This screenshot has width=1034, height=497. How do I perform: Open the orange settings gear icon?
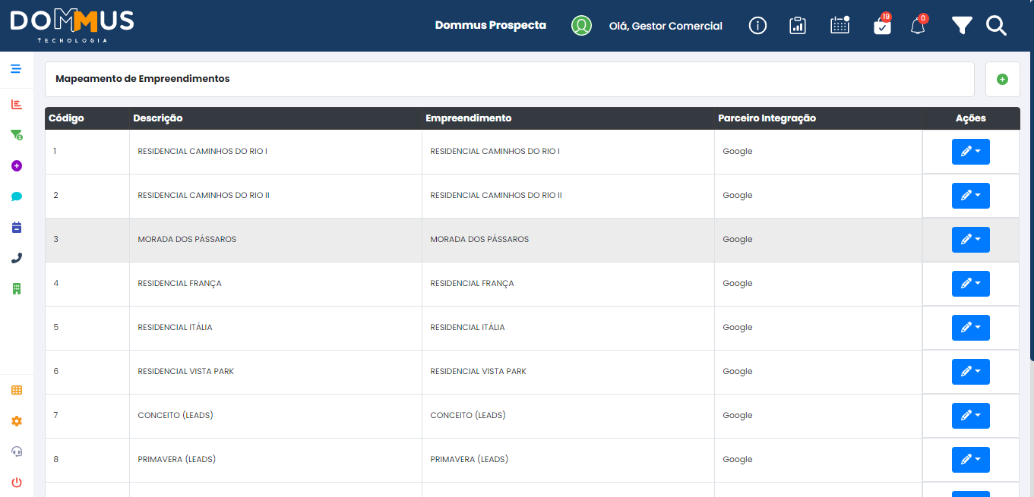(17, 421)
